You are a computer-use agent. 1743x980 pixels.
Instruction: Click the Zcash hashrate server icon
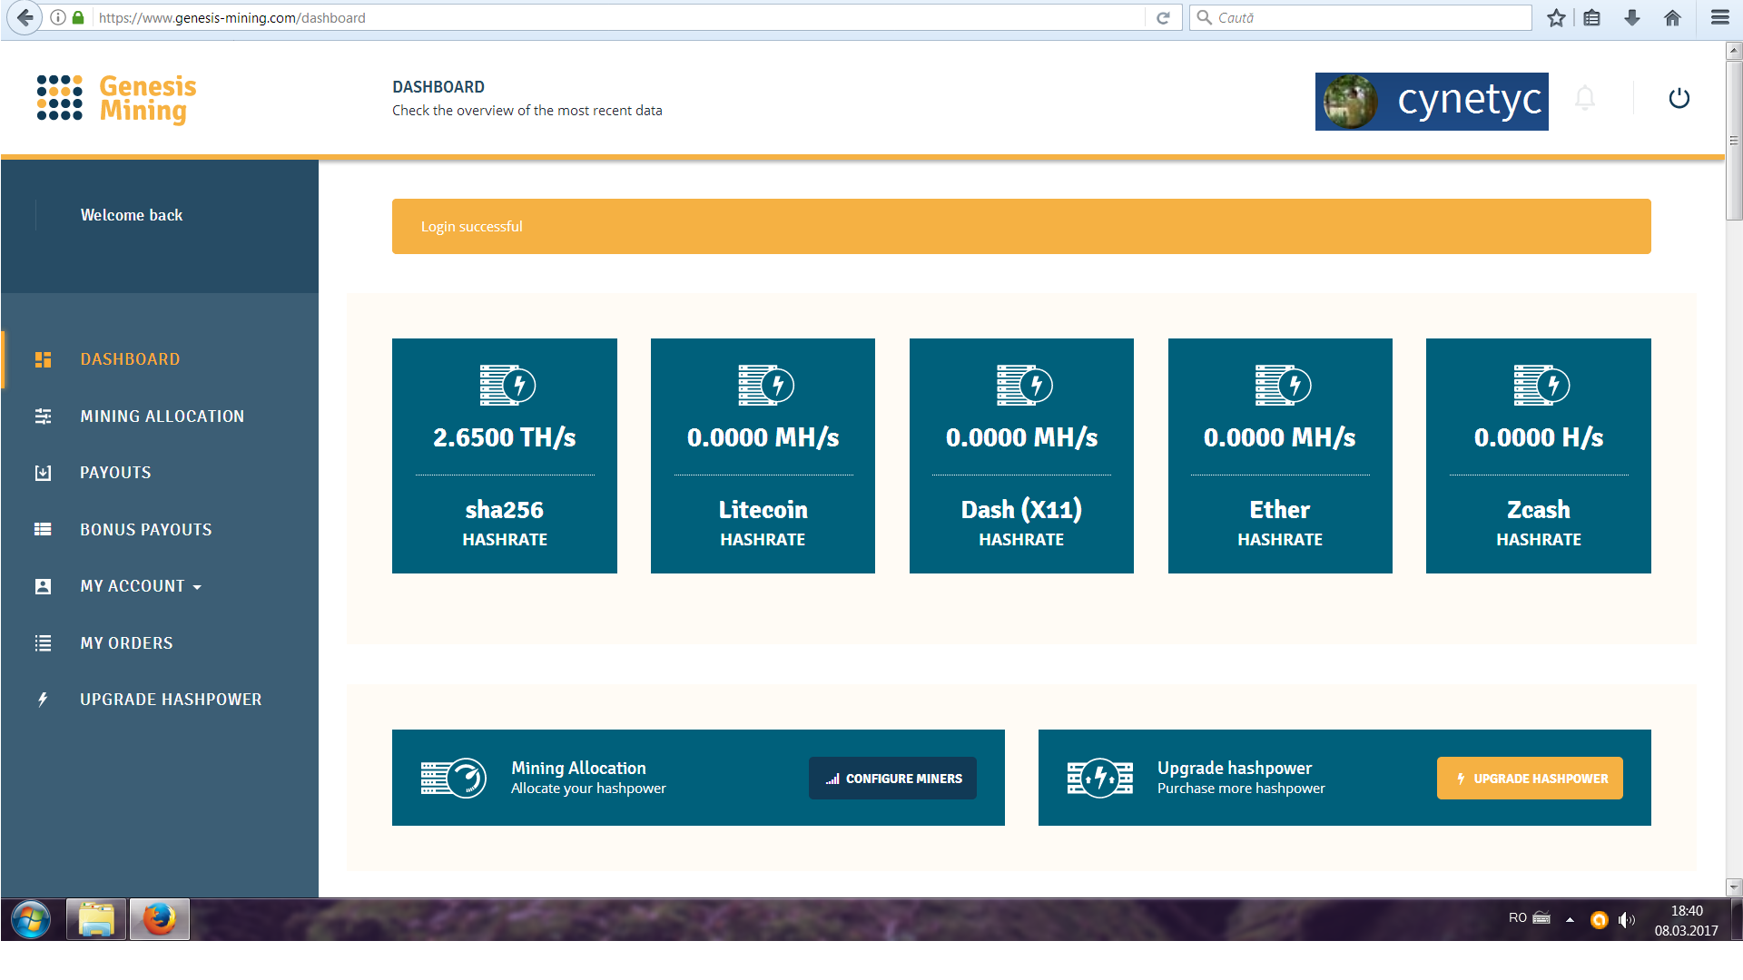1541,386
